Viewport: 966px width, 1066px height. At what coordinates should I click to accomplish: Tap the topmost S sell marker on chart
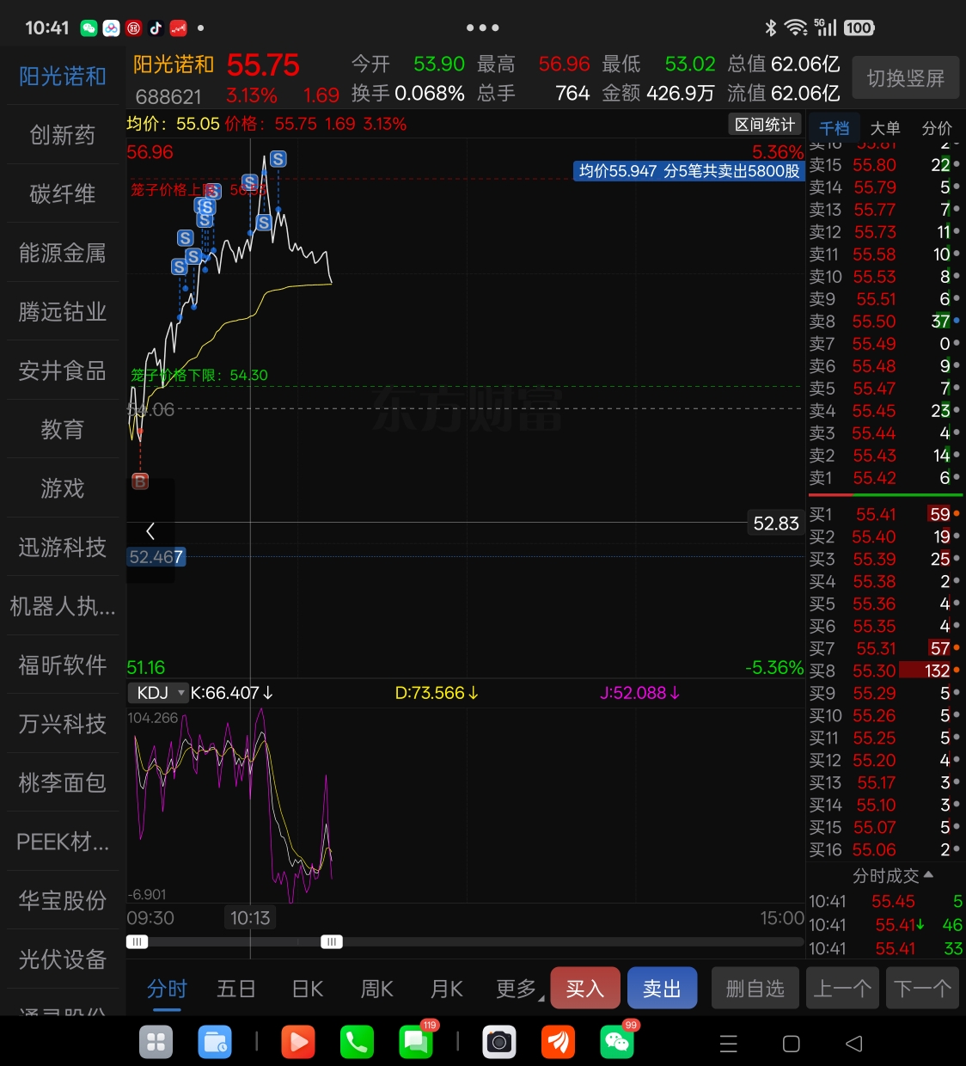(278, 159)
